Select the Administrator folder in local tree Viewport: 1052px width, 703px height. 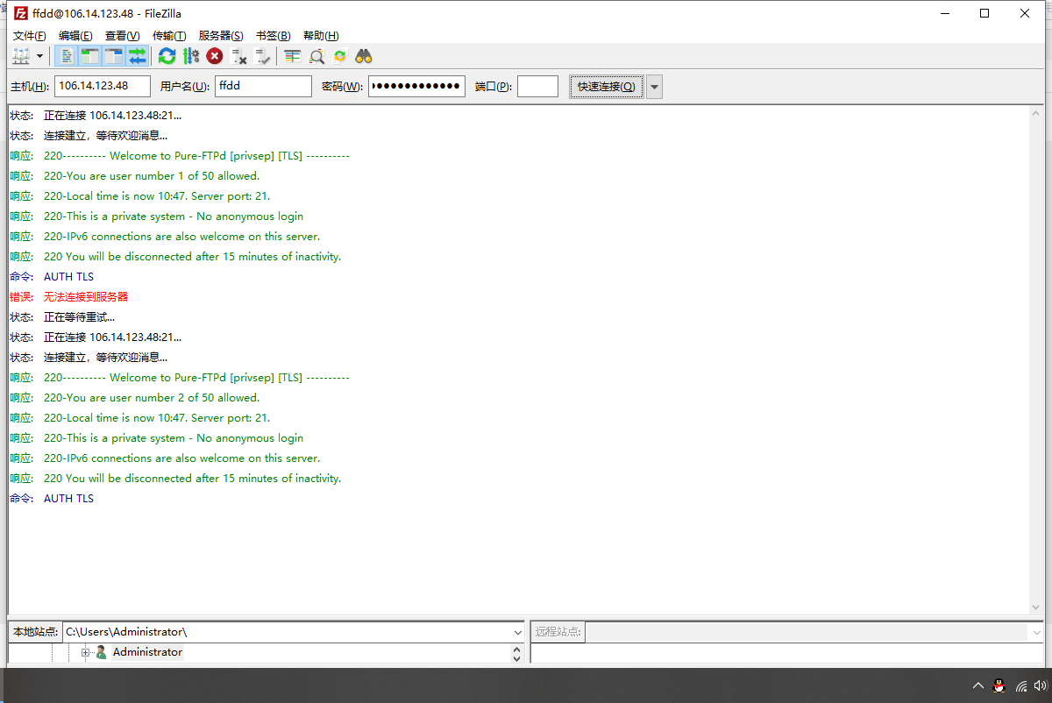[x=147, y=652]
